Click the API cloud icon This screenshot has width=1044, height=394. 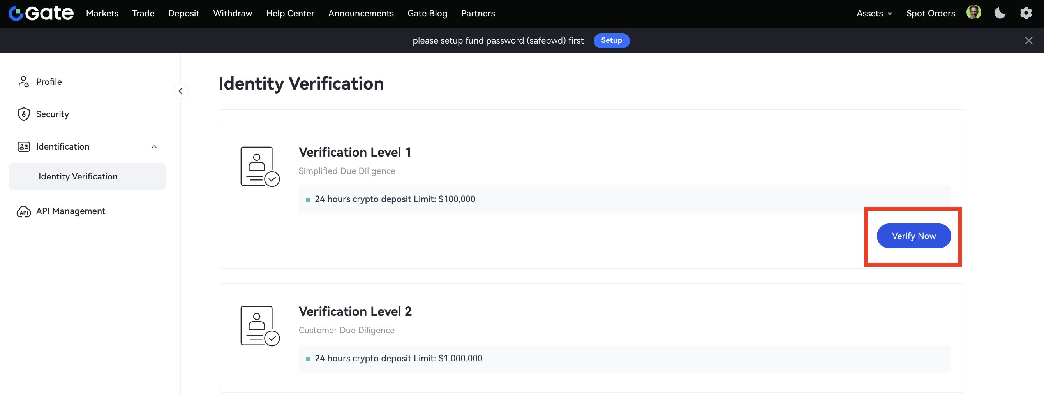pyautogui.click(x=23, y=211)
